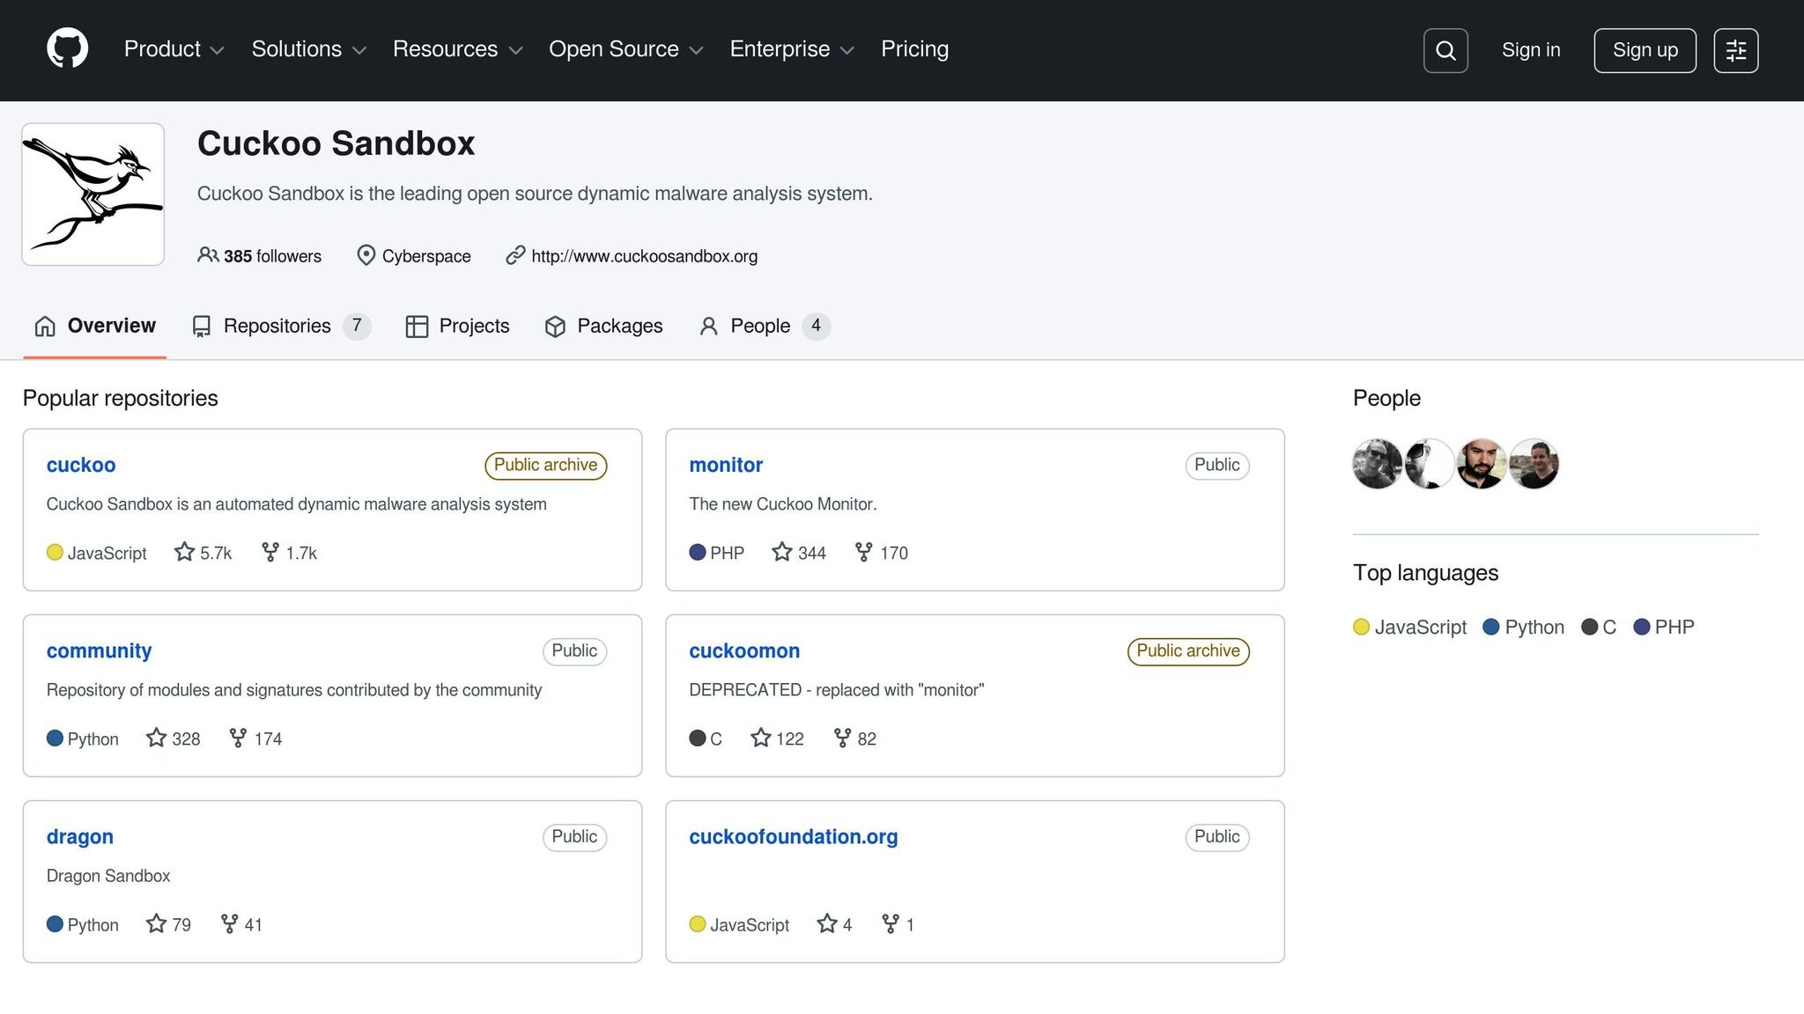Click the People sidebar heading
This screenshot has height=1014, width=1804.
pyautogui.click(x=1386, y=398)
